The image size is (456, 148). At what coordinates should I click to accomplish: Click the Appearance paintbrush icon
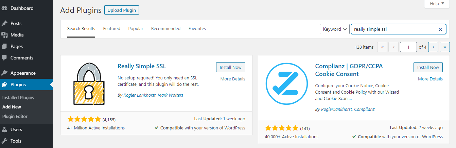[x=5, y=73]
